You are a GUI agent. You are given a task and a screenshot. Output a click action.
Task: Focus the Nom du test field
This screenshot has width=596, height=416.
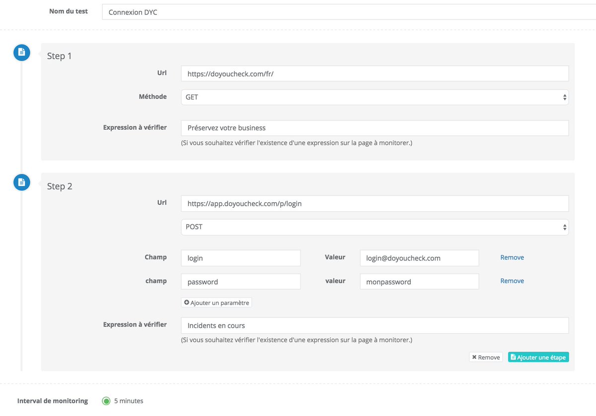tap(349, 12)
